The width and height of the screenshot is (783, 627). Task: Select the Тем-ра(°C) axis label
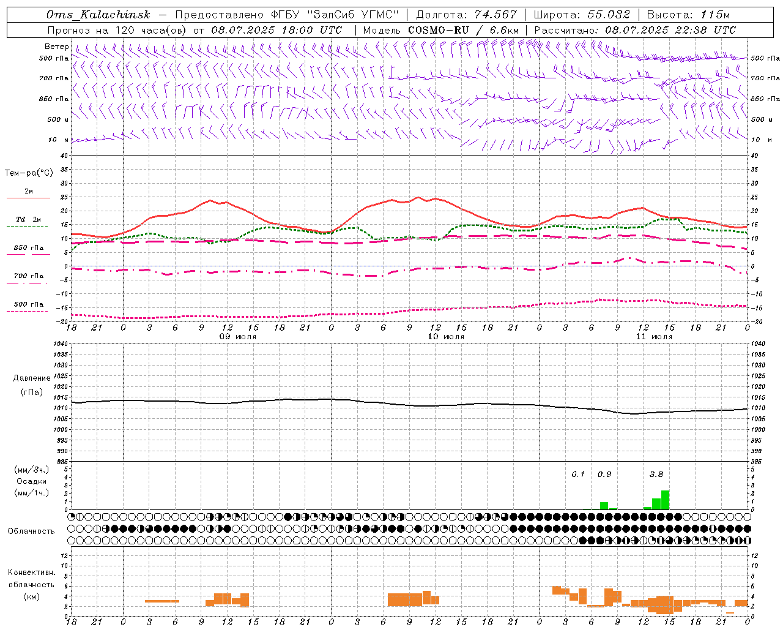point(29,173)
